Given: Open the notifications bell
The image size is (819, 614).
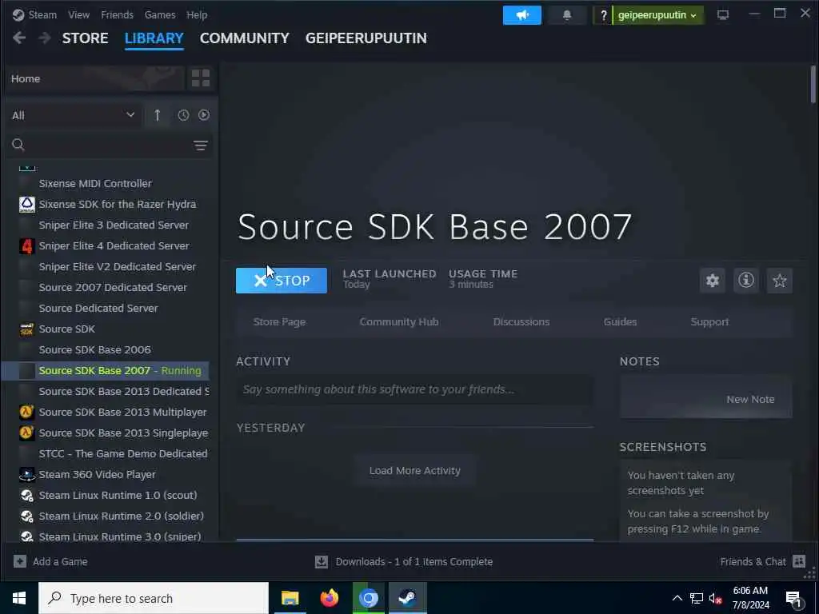Looking at the screenshot, I should tap(567, 15).
